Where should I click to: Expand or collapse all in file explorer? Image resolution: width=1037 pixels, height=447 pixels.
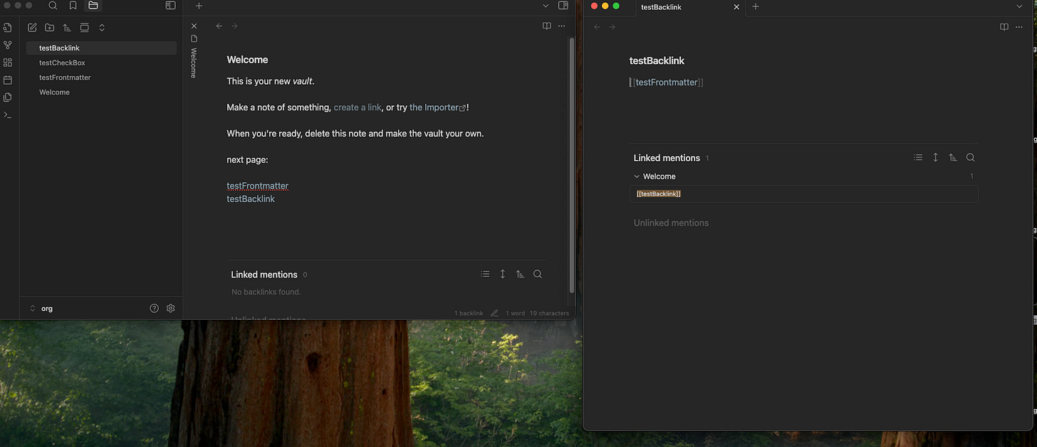point(102,28)
